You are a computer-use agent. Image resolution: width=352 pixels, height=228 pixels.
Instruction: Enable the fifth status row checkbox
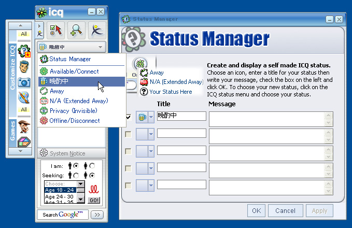[x=128, y=186]
